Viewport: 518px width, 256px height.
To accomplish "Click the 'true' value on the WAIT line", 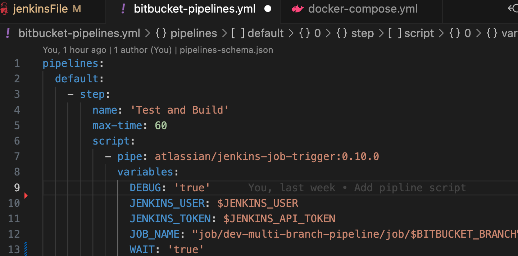I will (x=186, y=249).
